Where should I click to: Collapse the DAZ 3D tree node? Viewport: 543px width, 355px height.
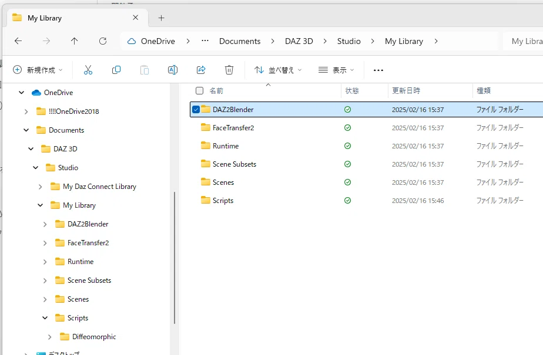[x=31, y=149]
